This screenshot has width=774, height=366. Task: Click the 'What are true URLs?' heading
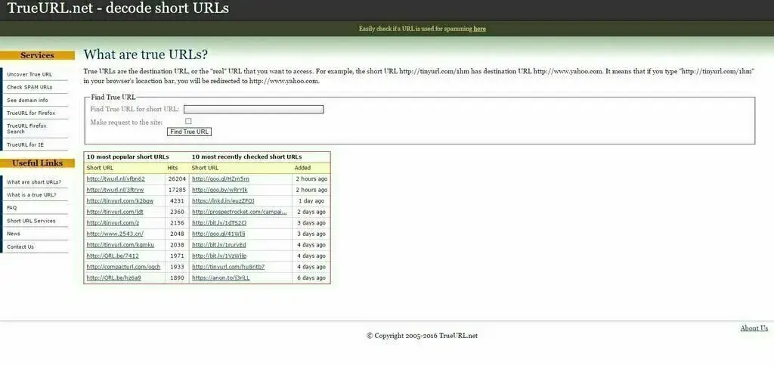pos(146,54)
